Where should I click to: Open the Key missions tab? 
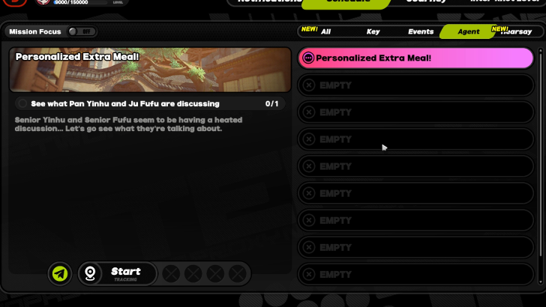[x=373, y=31]
